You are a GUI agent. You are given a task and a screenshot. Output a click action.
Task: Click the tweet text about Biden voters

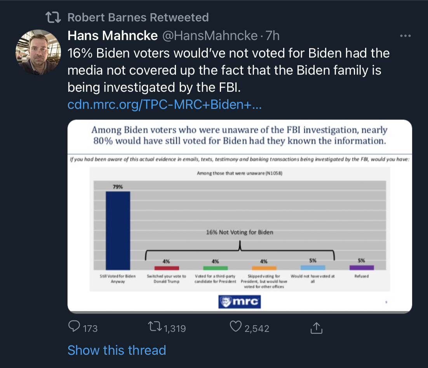click(x=228, y=70)
